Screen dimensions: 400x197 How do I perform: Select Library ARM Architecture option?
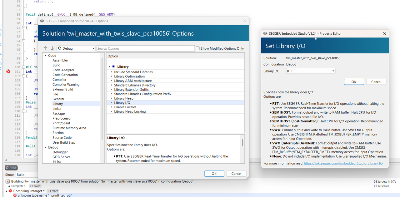pyautogui.click(x=133, y=81)
